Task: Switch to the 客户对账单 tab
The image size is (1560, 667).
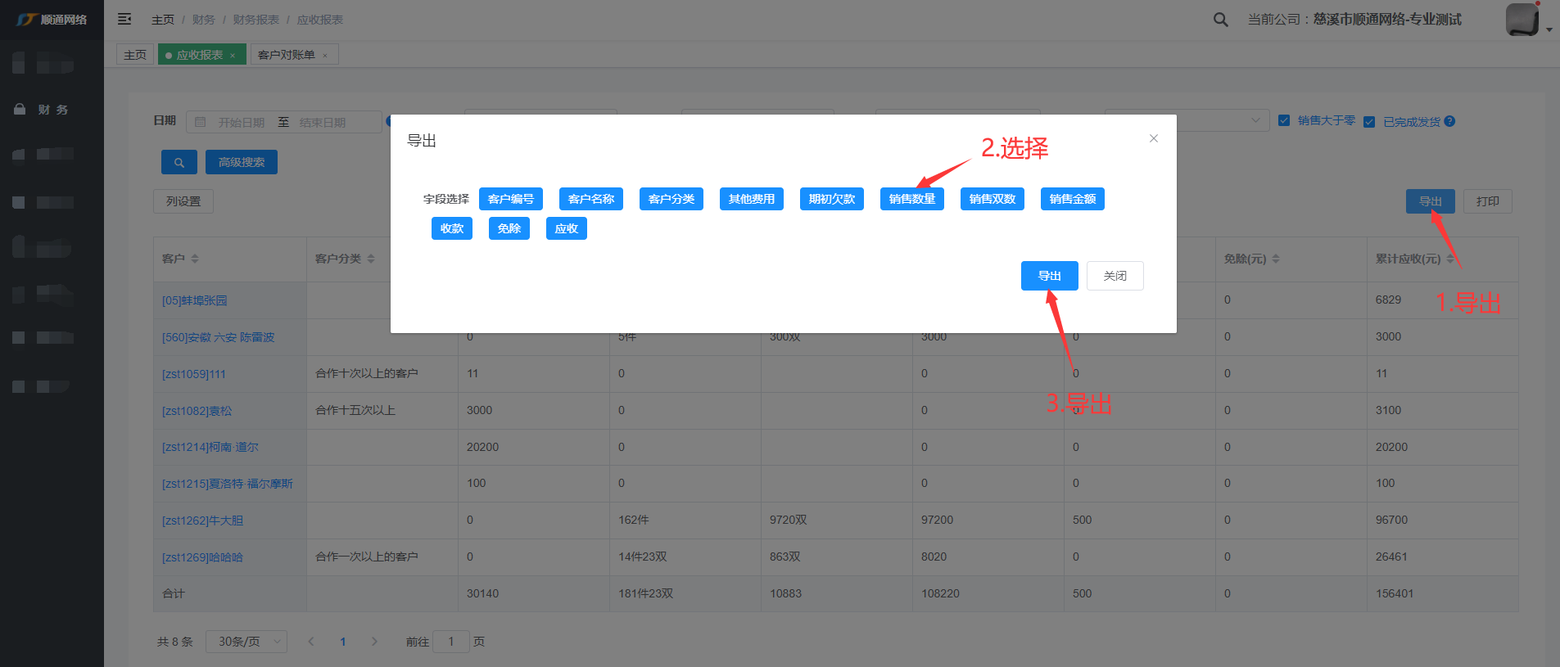Action: [x=286, y=55]
